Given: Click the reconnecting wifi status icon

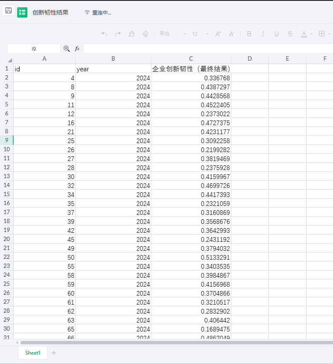Looking at the screenshot, I should click(x=87, y=12).
